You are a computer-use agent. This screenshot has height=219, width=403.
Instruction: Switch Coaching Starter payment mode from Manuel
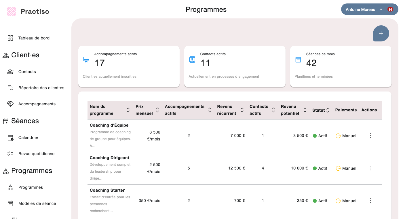[x=345, y=201]
